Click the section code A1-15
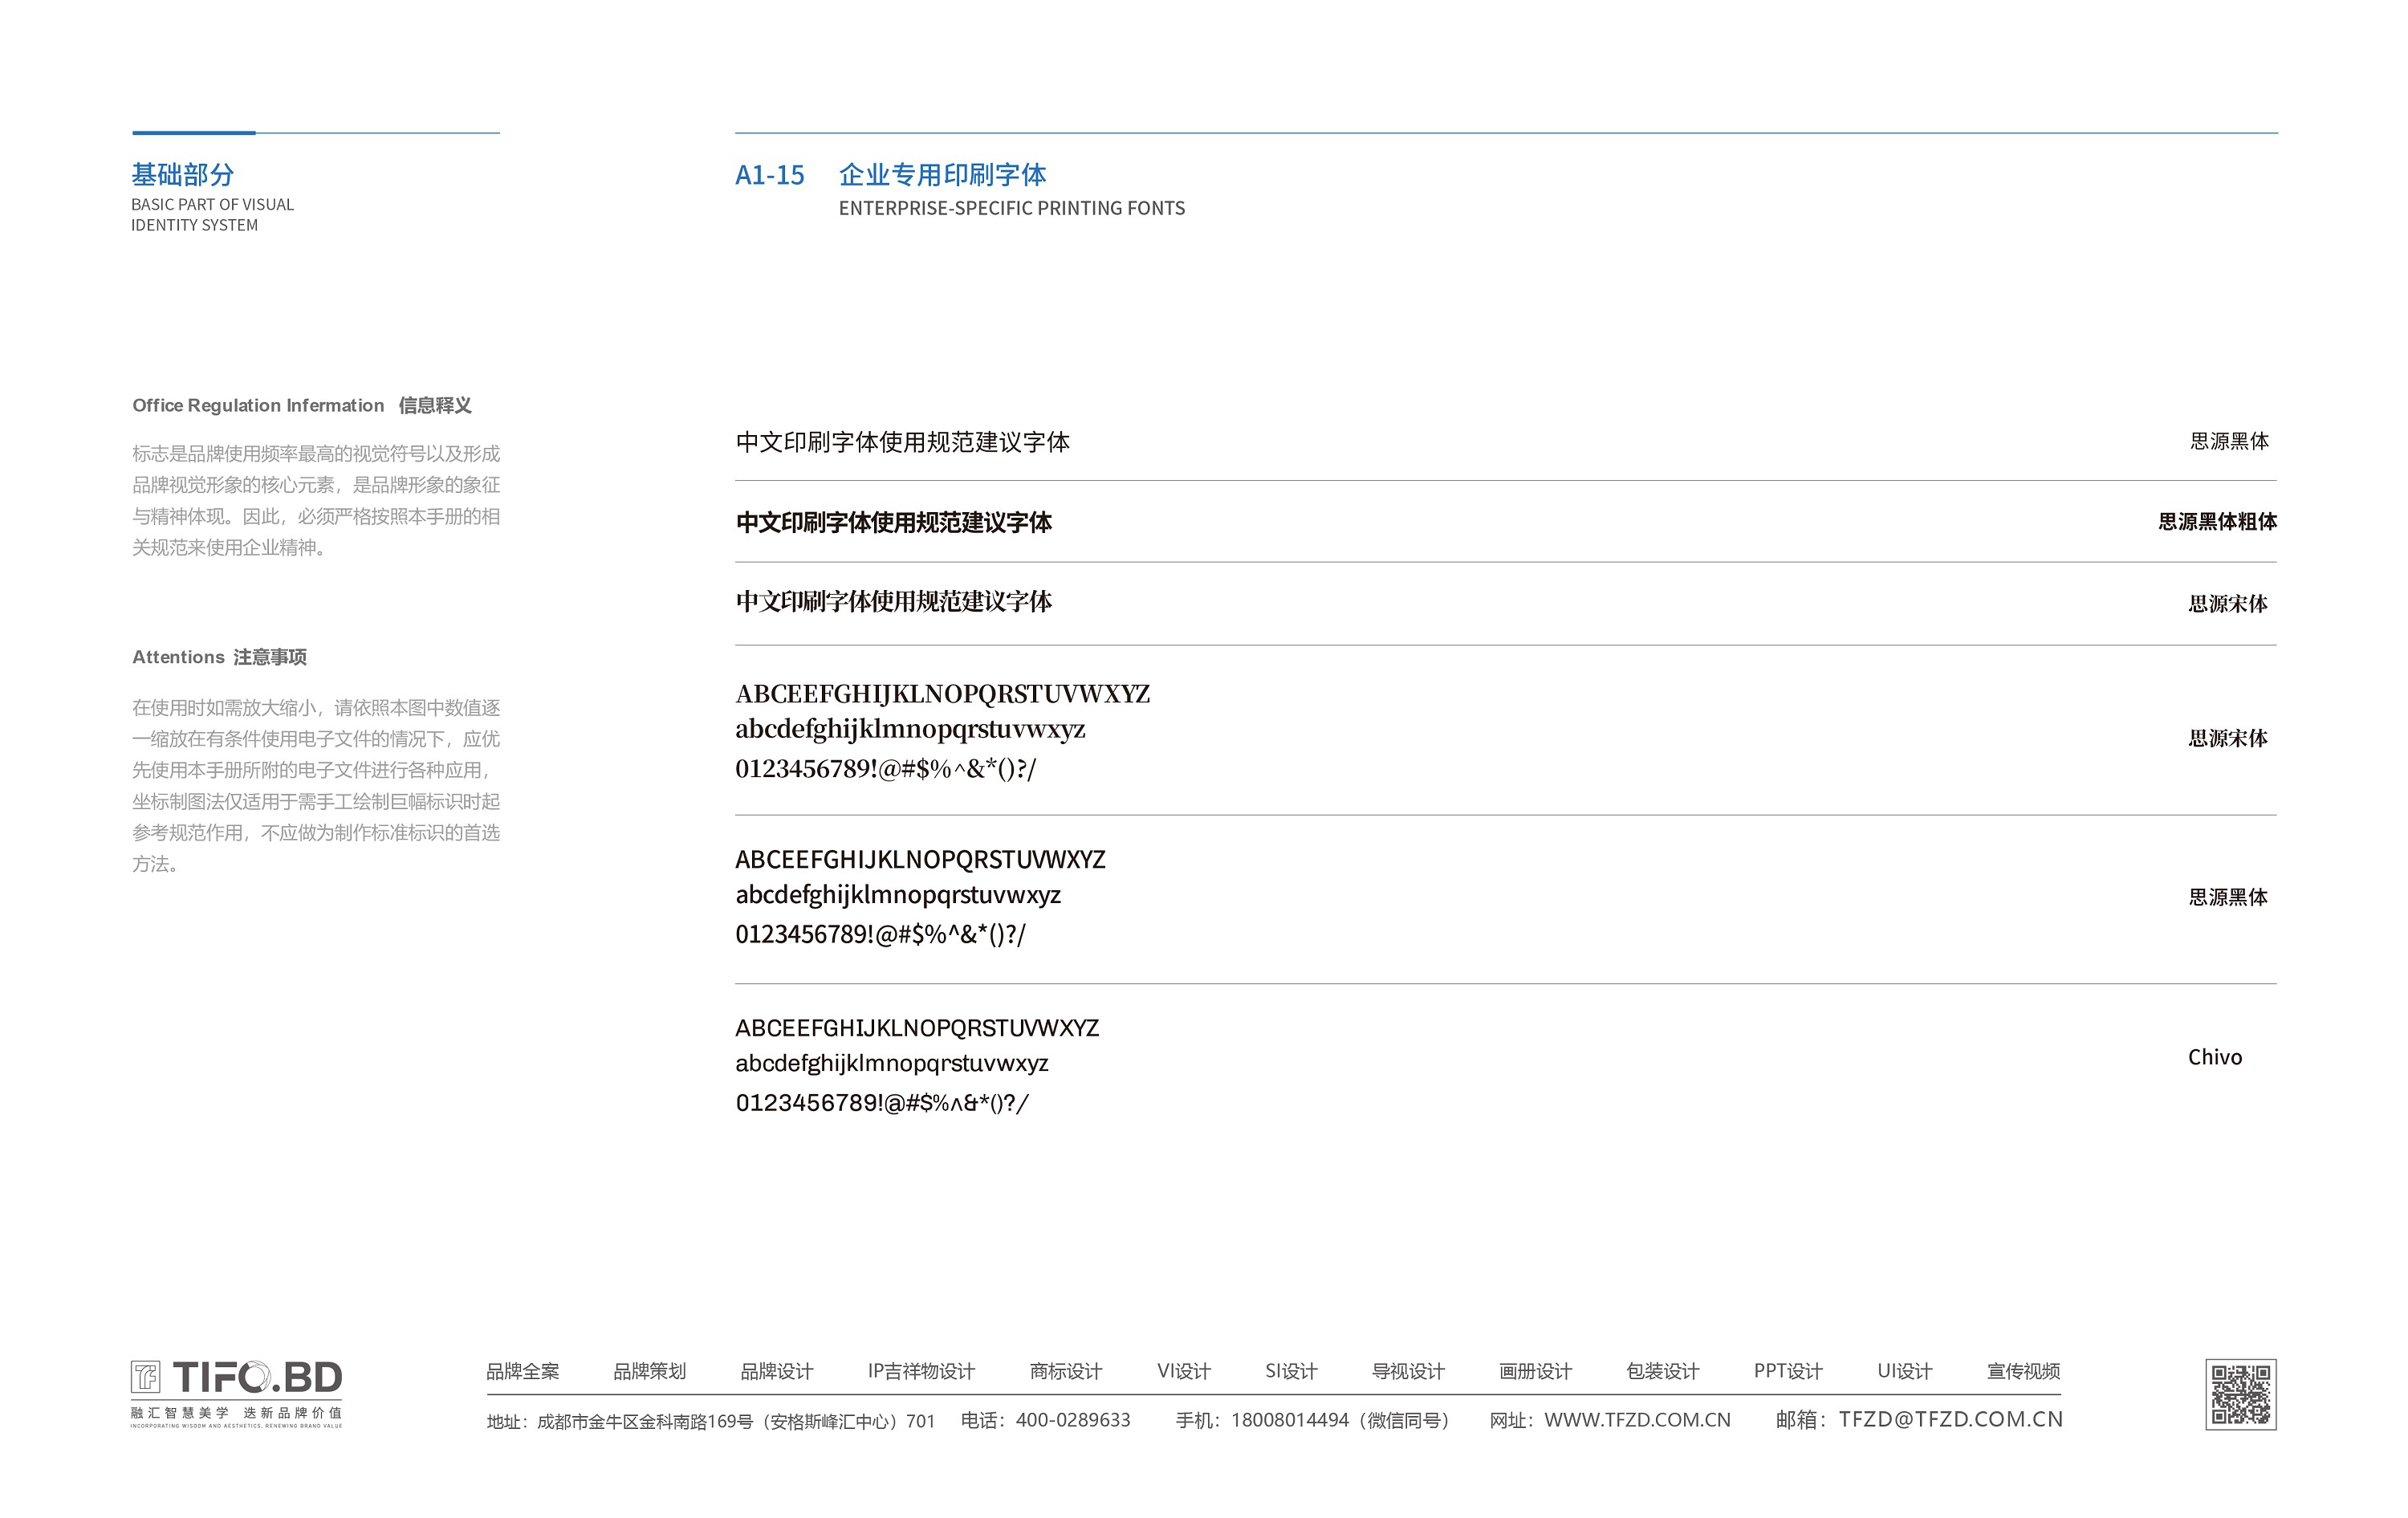 tap(769, 176)
